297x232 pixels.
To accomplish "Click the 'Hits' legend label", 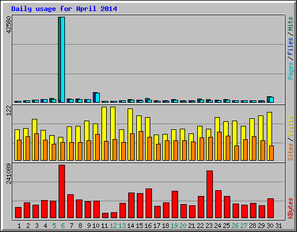I will tap(291, 24).
